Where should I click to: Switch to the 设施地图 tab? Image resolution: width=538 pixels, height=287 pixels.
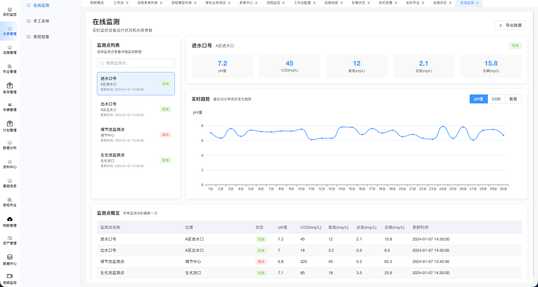(331, 3)
